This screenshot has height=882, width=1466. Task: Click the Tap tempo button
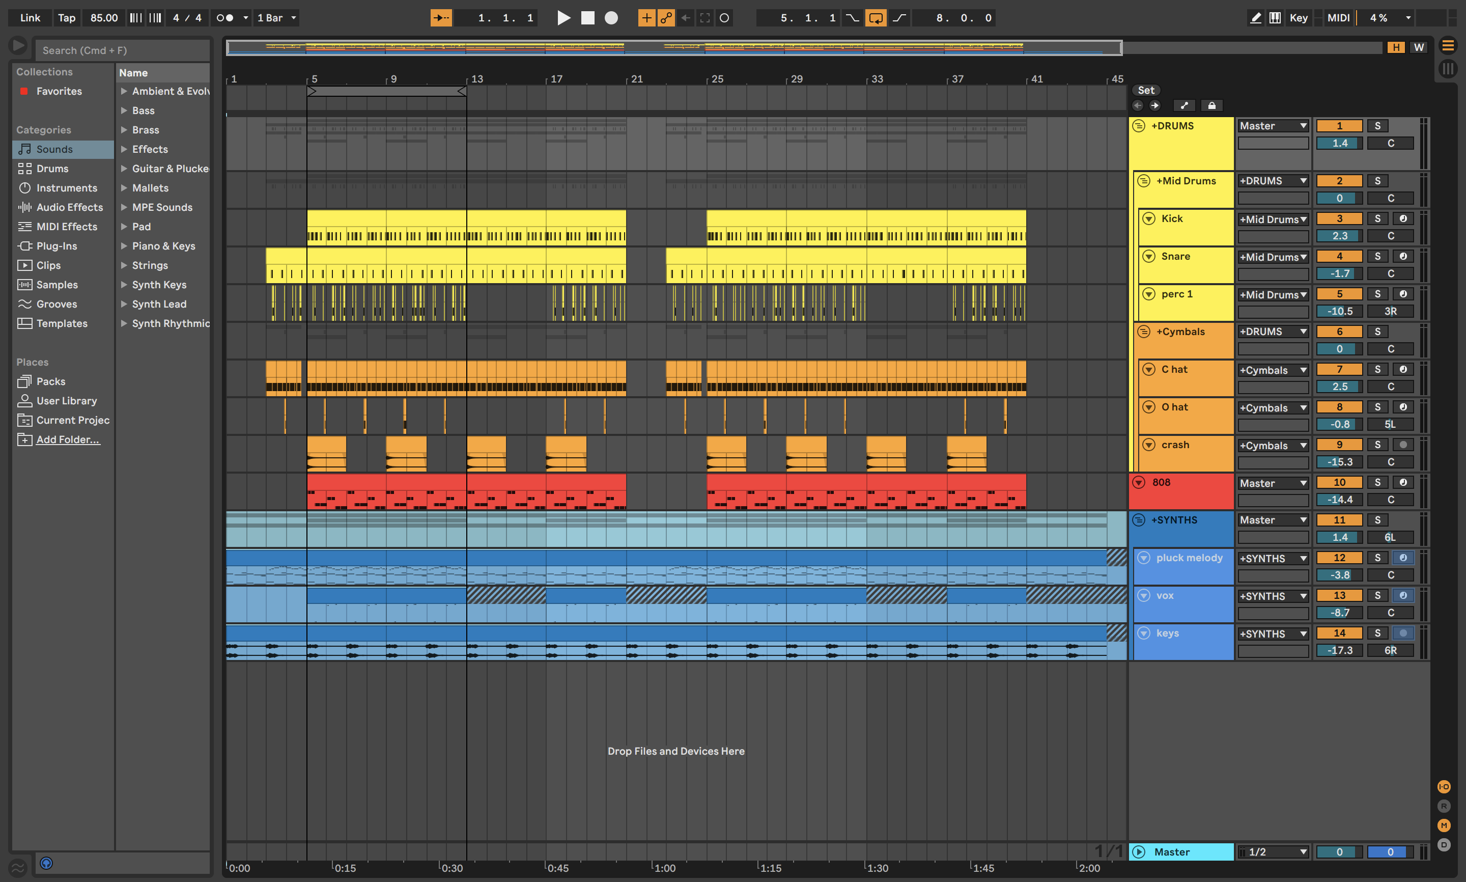tap(67, 18)
